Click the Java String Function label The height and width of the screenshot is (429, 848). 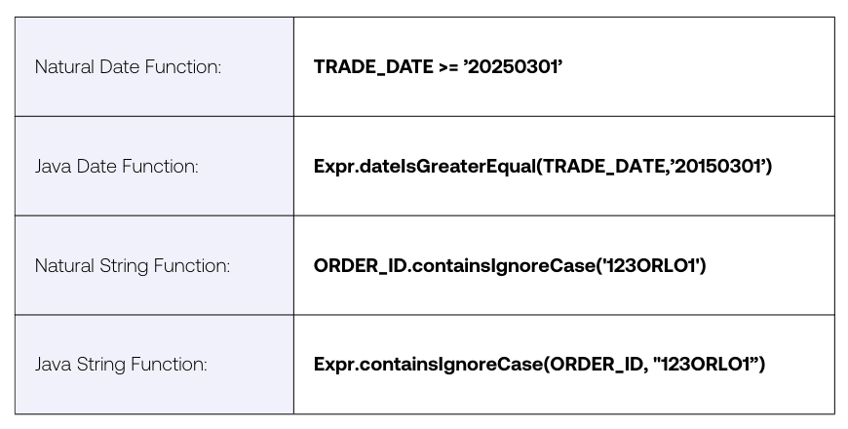(121, 364)
